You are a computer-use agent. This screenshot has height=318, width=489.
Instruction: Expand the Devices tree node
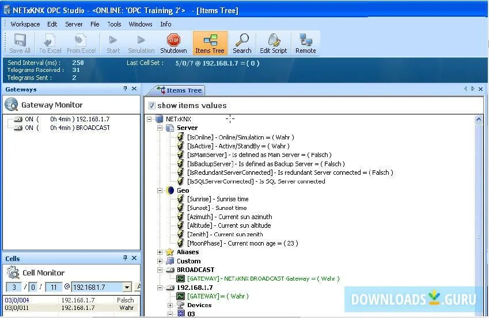(x=170, y=305)
